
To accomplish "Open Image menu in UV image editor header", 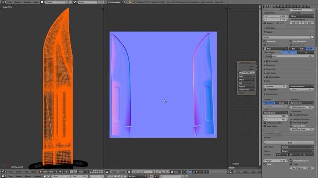I will [x=122, y=172].
